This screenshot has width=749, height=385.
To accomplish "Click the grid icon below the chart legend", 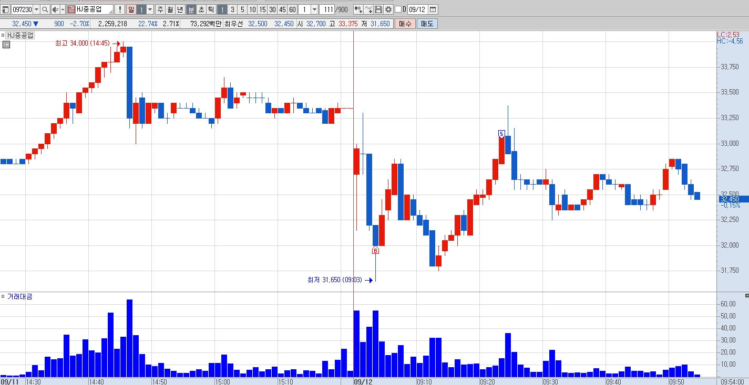I will [6, 45].
